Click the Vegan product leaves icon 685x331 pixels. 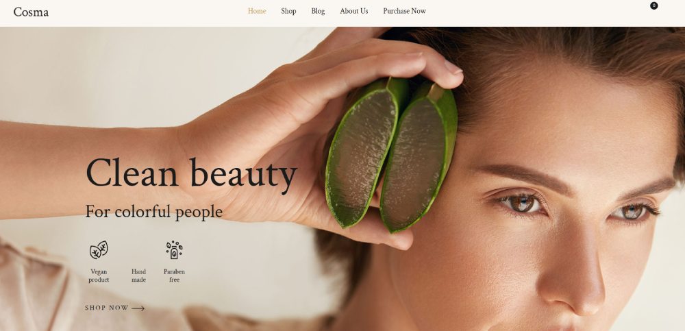99,249
